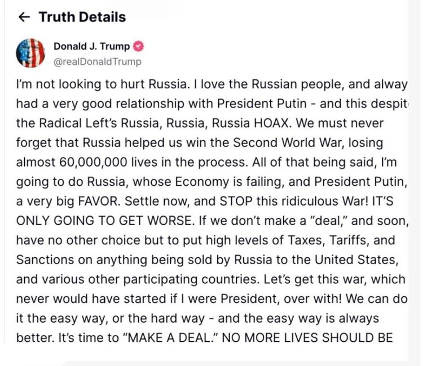Image resolution: width=423 pixels, height=366 pixels.
Task: Click the capitalized word FAVOR
Action: click(99, 202)
